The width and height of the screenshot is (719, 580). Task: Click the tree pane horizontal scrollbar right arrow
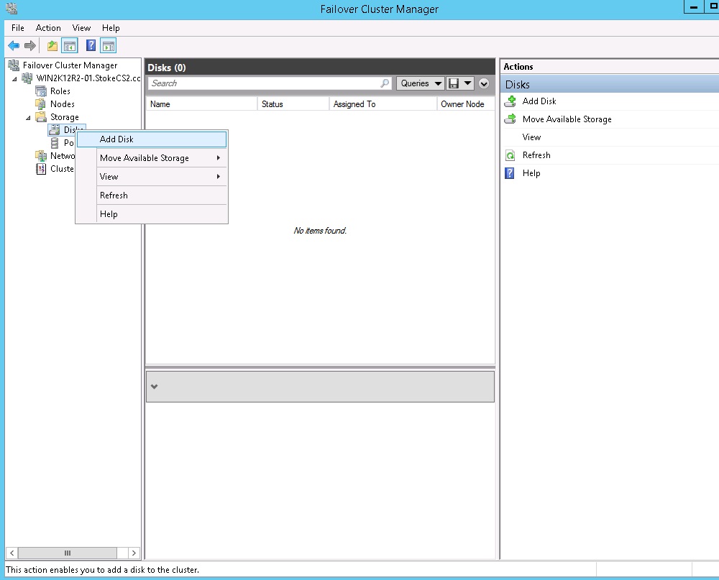[134, 553]
